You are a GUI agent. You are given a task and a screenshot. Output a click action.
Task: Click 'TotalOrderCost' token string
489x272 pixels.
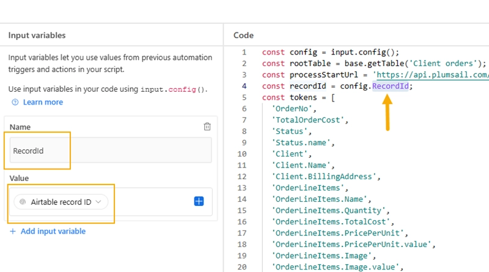(307, 120)
